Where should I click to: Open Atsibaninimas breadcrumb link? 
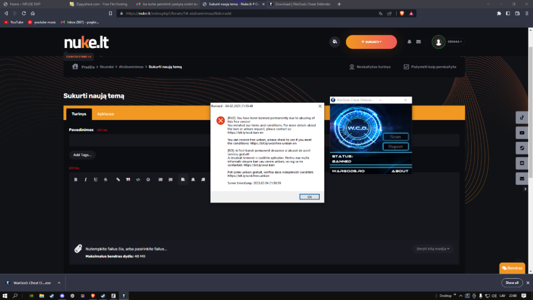[x=131, y=67]
